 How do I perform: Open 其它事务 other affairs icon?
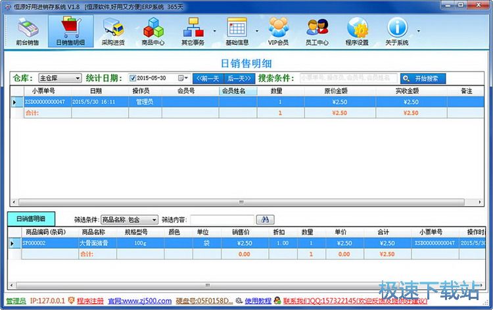tap(193, 32)
